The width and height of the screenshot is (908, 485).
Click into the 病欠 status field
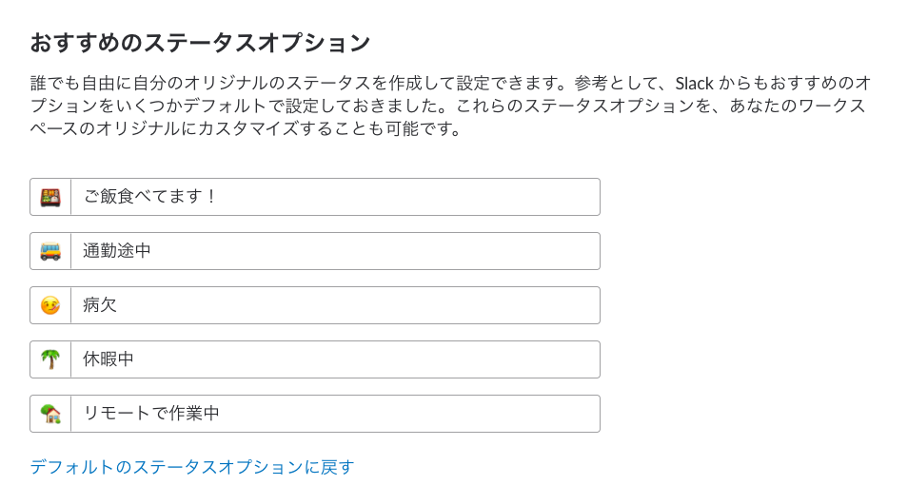pyautogui.click(x=335, y=305)
